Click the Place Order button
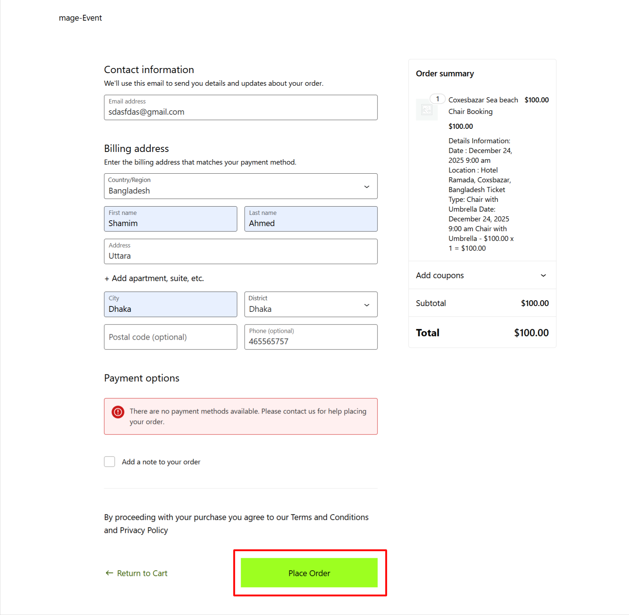Viewport: 629px width, 615px height. coord(309,573)
